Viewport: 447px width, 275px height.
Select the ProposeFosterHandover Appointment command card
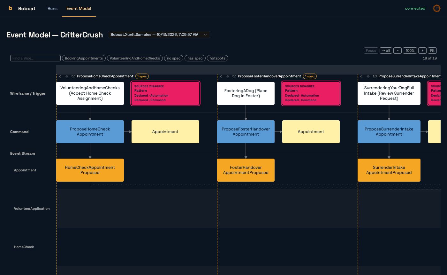pyautogui.click(x=246, y=132)
